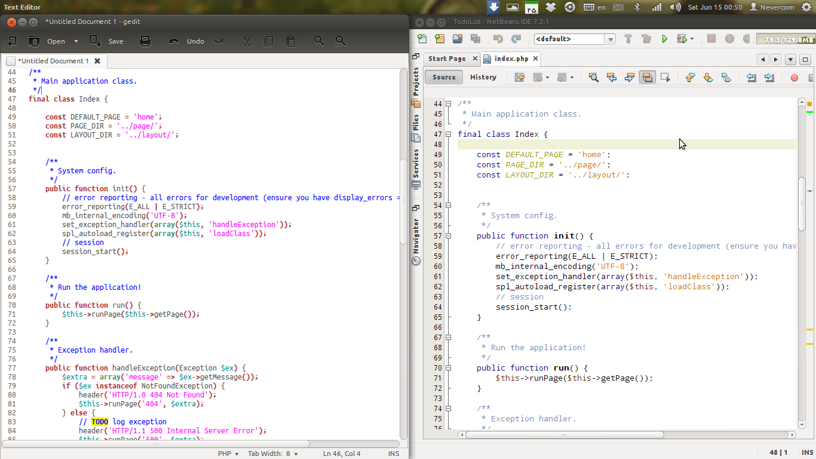The width and height of the screenshot is (816, 459).
Task: Open the Projects side panel tab
Action: [416, 81]
